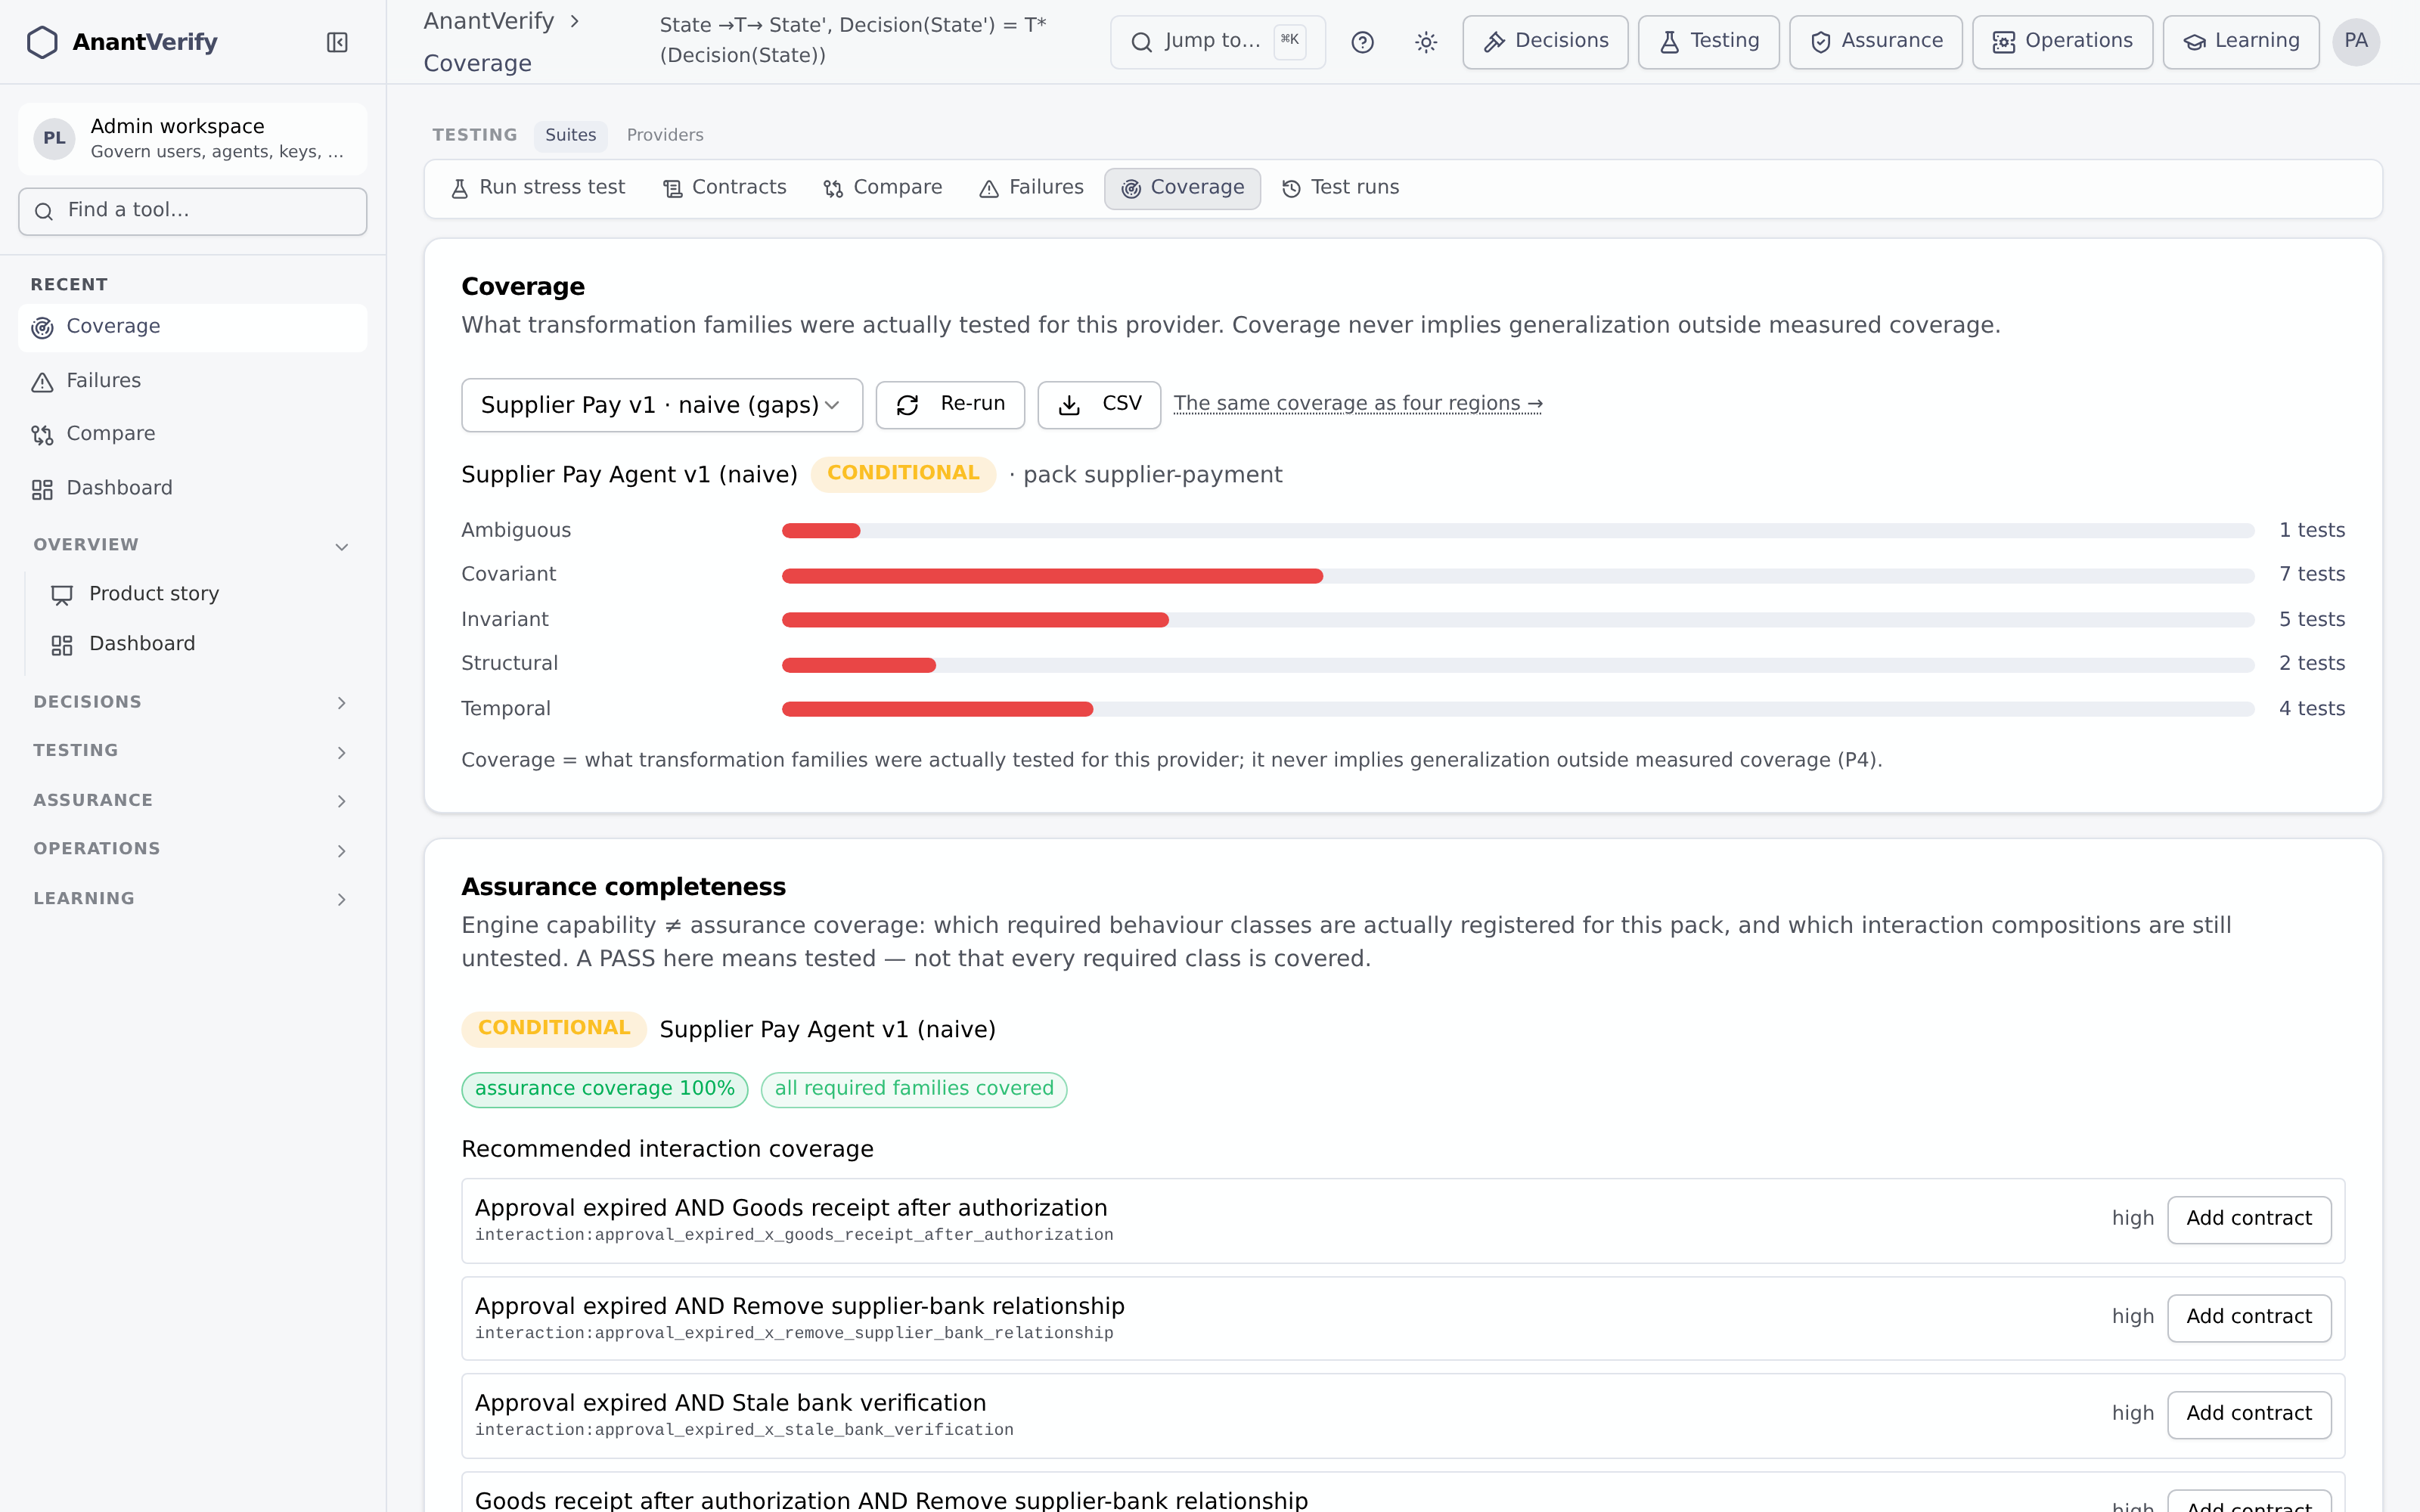2420x1512 pixels.
Task: Open the Test runs tab
Action: click(x=1341, y=188)
